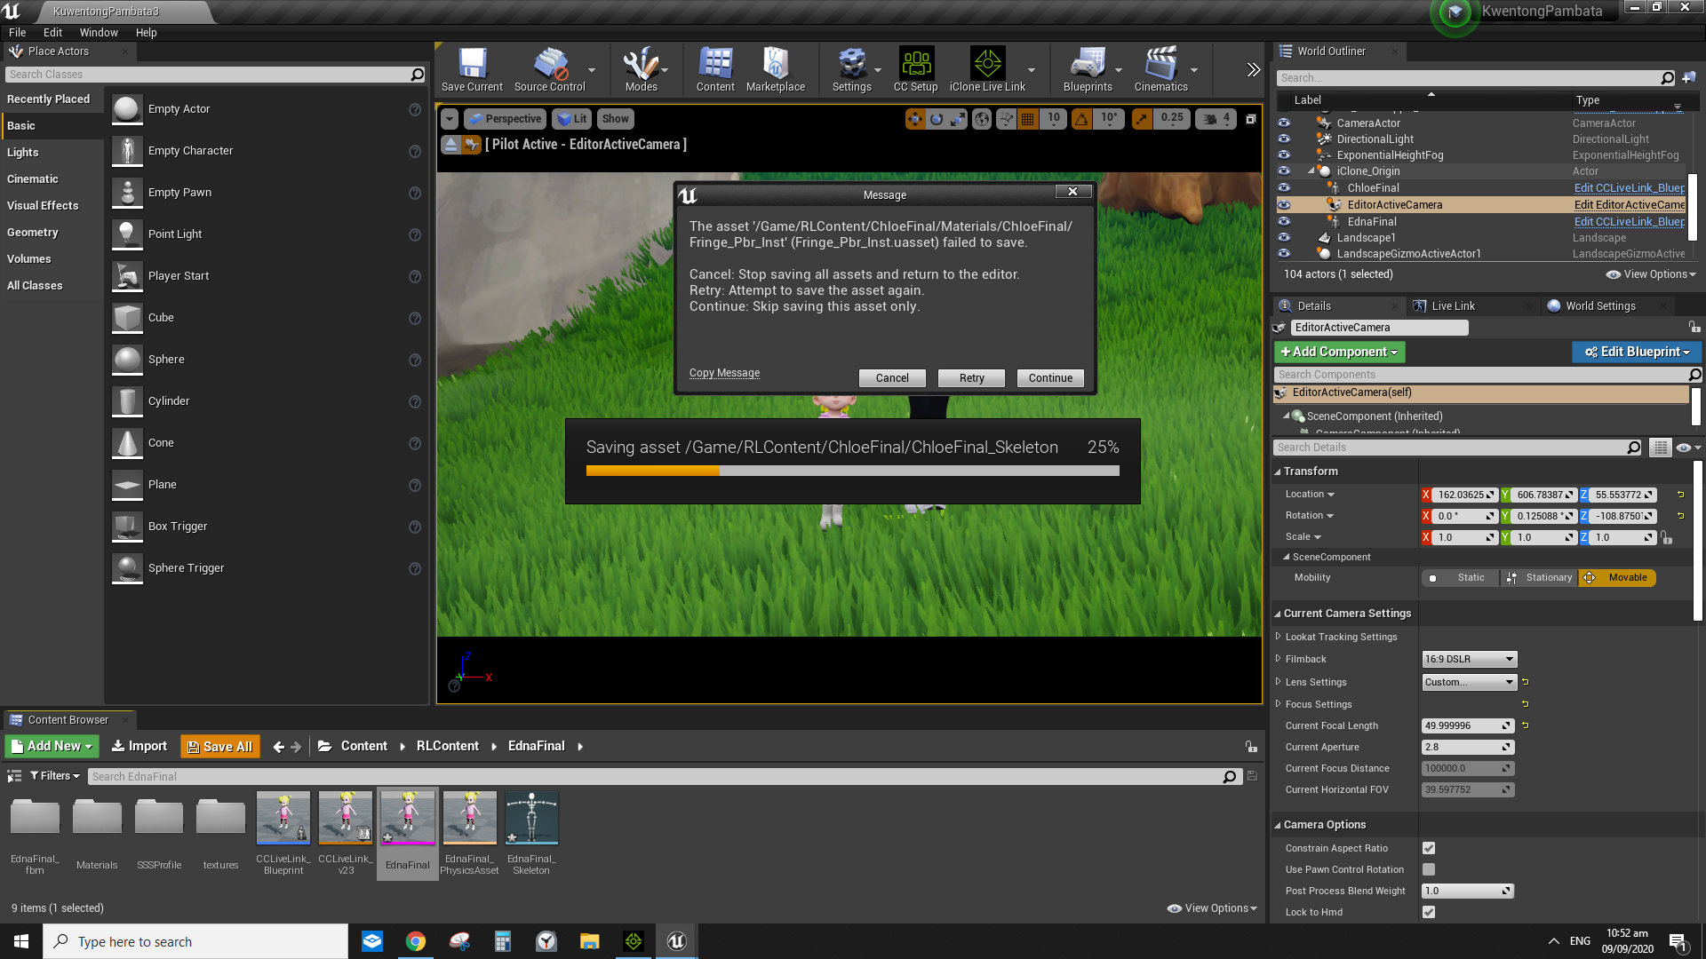
Task: Switch to the World Settings tab
Action: click(x=1599, y=305)
